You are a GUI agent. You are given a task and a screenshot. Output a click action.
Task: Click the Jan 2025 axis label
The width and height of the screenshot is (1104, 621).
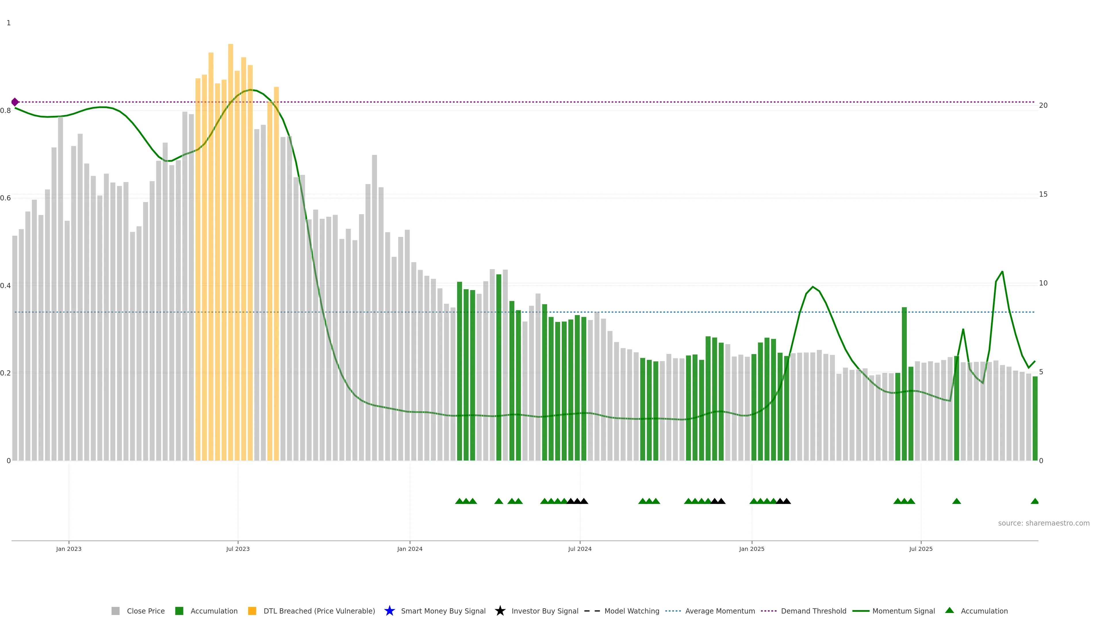pyautogui.click(x=751, y=549)
